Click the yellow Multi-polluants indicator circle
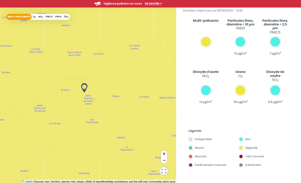301x183 pixels. pyautogui.click(x=206, y=42)
